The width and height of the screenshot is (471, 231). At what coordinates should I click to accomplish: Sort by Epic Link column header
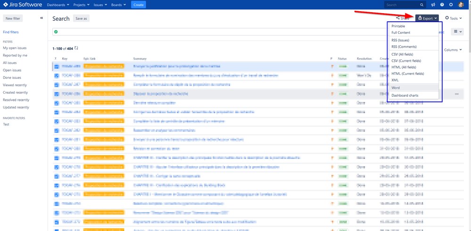90,58
